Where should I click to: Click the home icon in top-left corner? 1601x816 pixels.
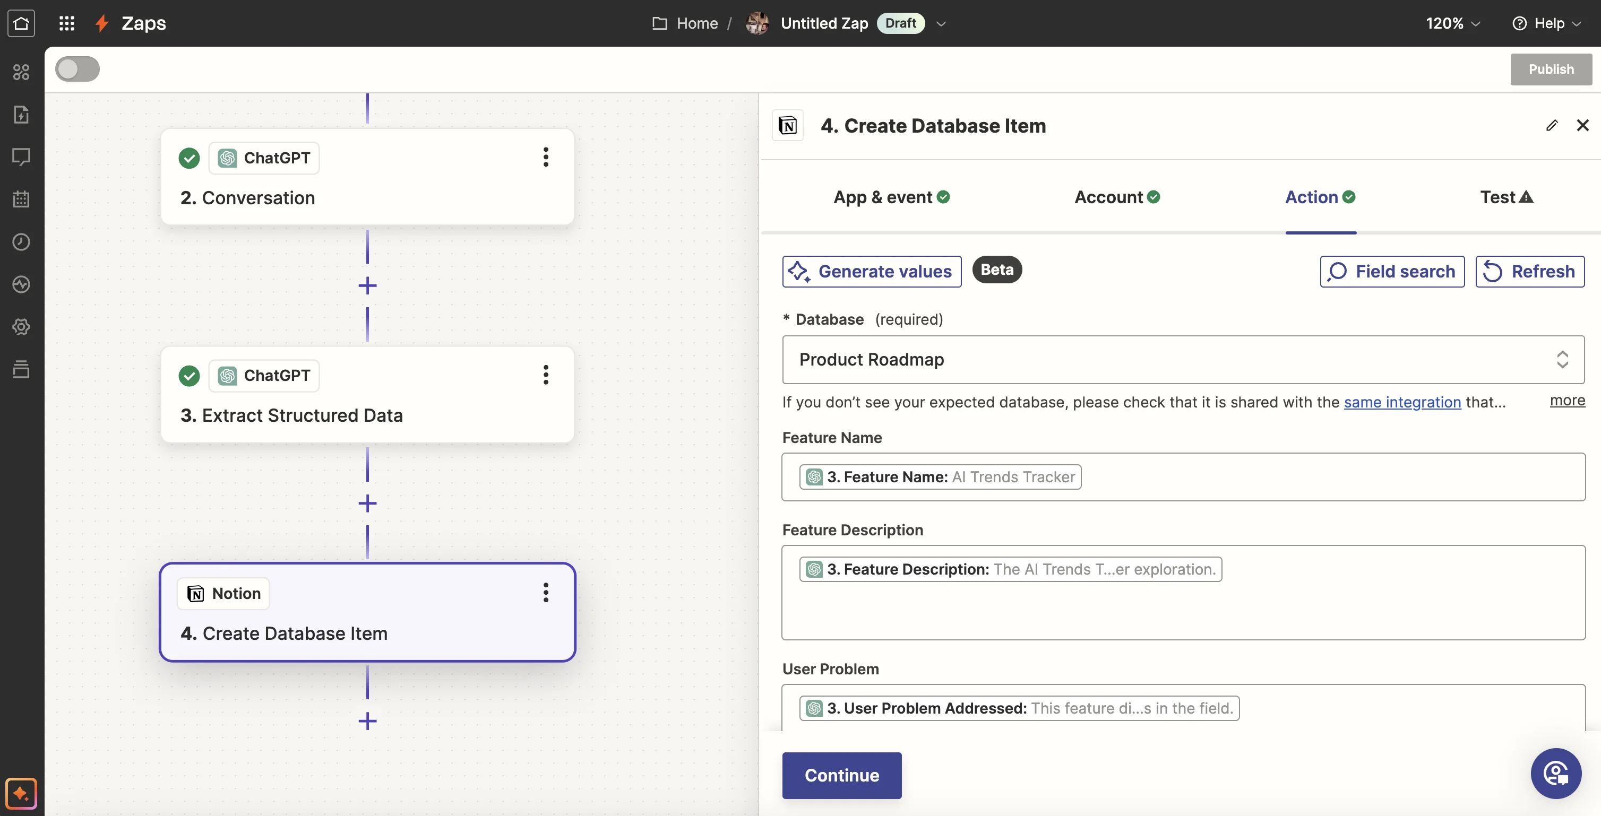tap(21, 23)
